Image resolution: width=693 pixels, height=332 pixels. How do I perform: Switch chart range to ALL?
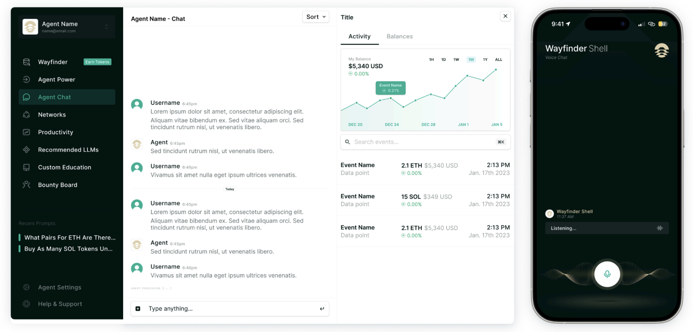coord(499,60)
